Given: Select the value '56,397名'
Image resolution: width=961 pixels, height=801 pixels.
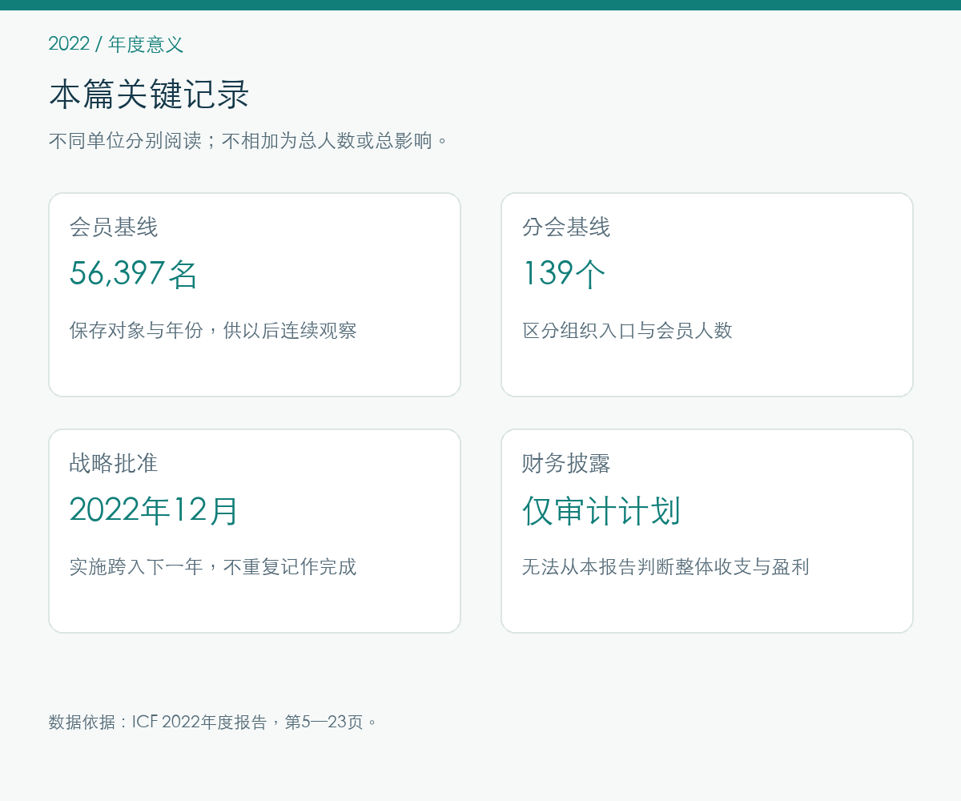Looking at the screenshot, I should (134, 274).
